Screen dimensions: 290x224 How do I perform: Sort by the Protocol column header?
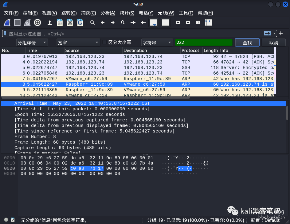coord(191,51)
